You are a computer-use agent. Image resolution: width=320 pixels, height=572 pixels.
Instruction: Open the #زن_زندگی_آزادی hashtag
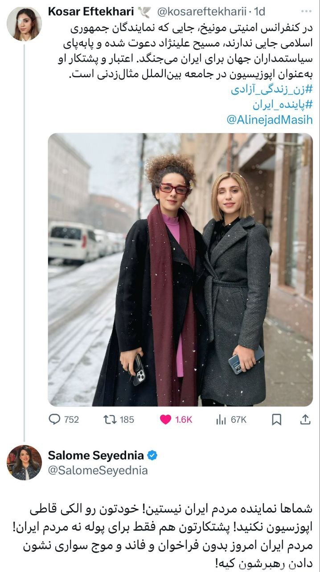tap(271, 90)
